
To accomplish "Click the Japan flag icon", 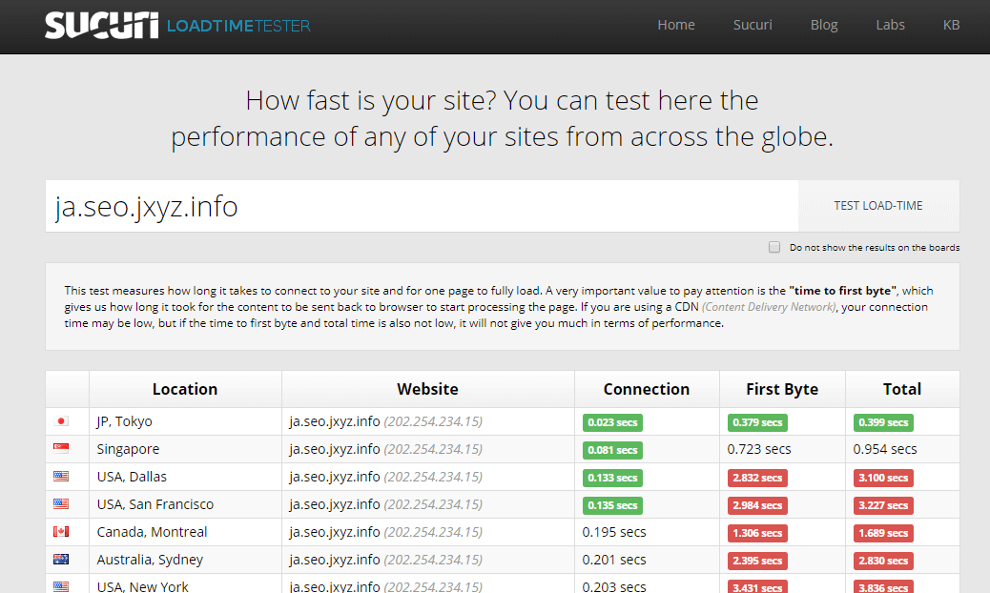I will [x=61, y=421].
